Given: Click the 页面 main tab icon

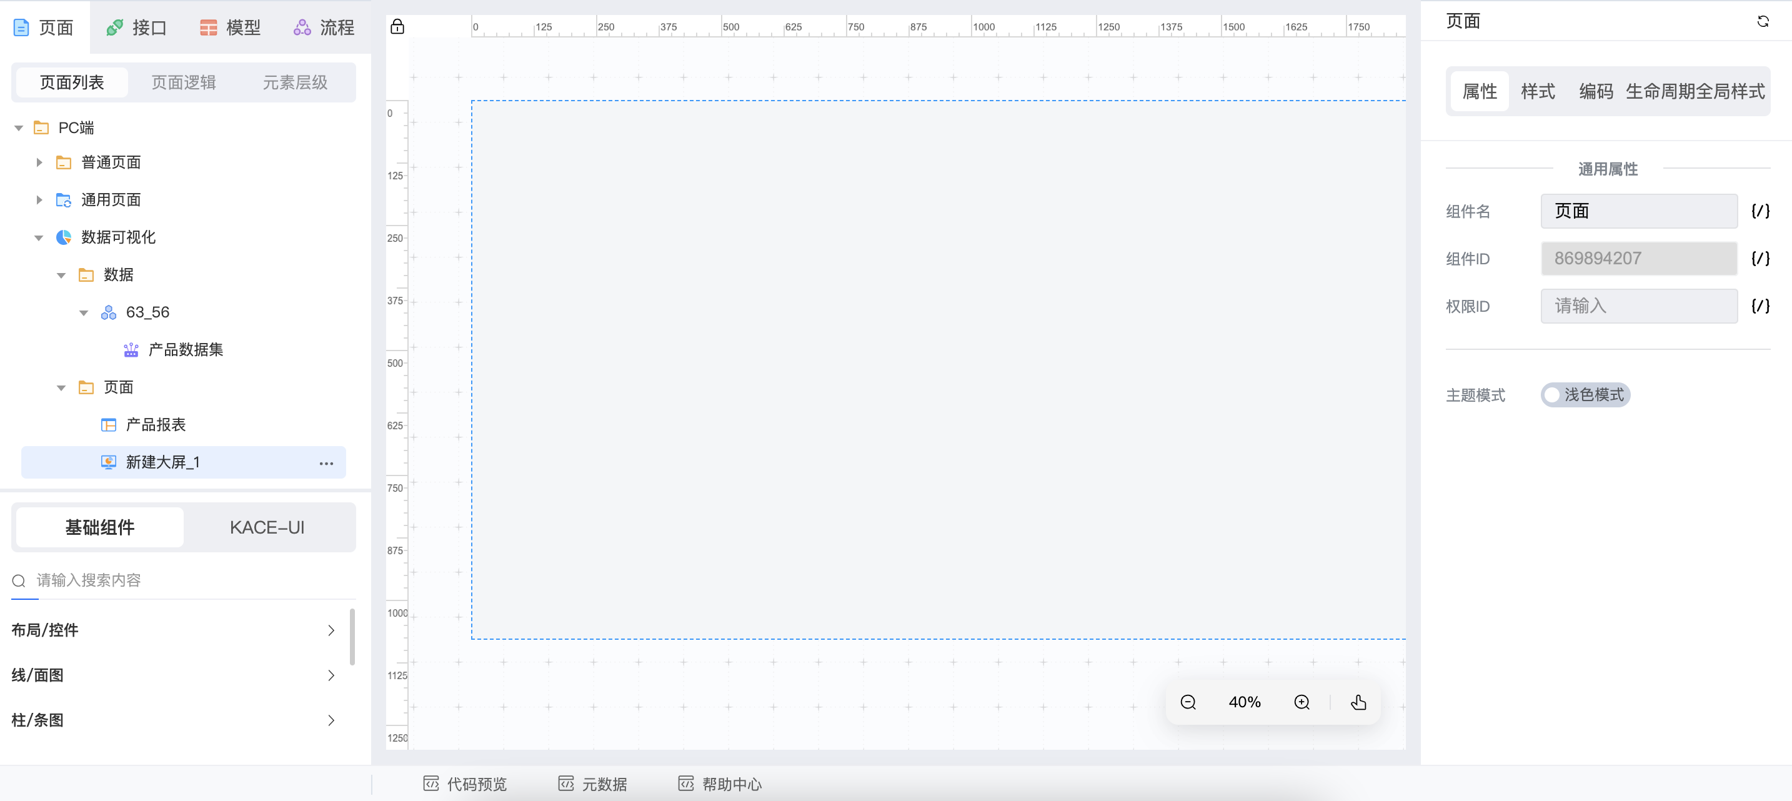Looking at the screenshot, I should coord(22,28).
